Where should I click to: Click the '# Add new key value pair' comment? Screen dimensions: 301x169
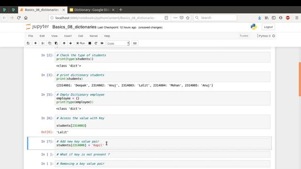78,141
